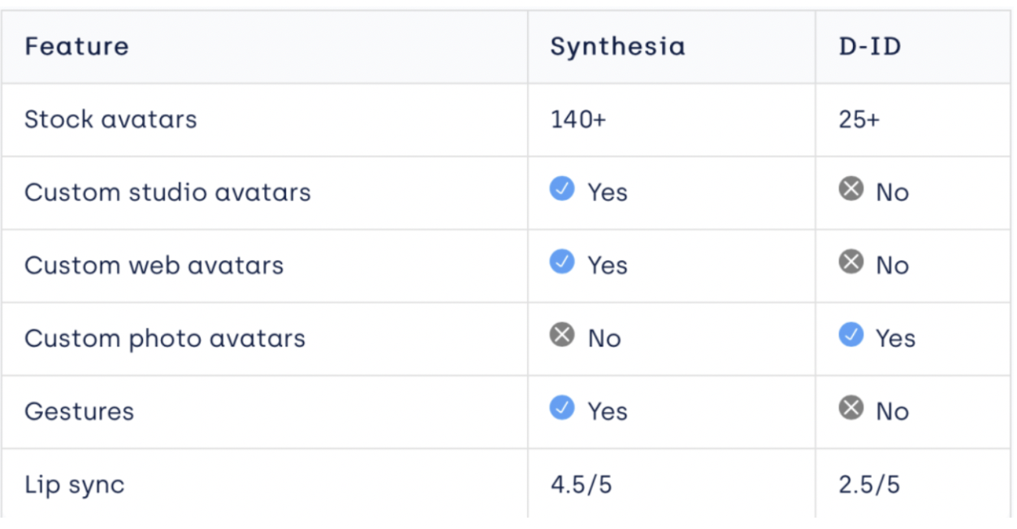Click D-ID's gray X for custom studio avatars
Viewport: 1017px width, 529px height.
point(850,189)
